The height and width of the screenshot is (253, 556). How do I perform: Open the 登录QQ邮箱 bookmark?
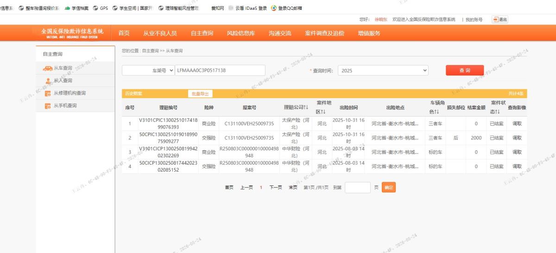tap(286, 8)
